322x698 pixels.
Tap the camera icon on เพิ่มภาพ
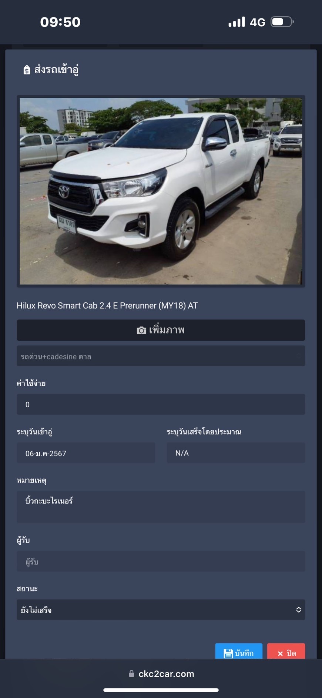(141, 330)
